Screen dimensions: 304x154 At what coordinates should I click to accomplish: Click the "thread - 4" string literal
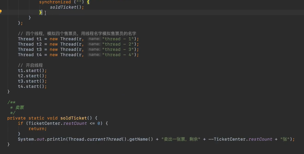point(118,55)
